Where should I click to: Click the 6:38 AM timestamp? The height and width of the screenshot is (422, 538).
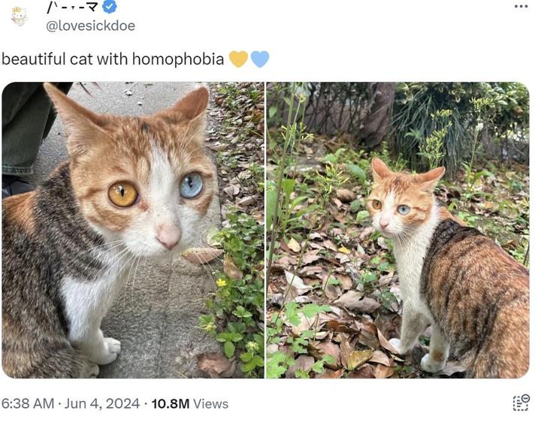28,403
